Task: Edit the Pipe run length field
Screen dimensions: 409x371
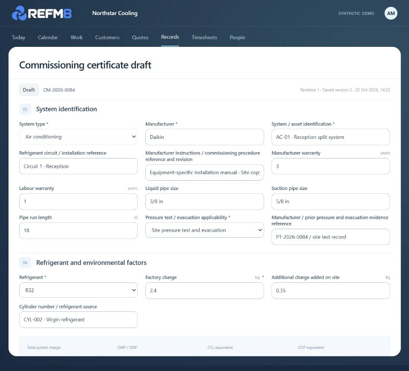Action: (78, 230)
